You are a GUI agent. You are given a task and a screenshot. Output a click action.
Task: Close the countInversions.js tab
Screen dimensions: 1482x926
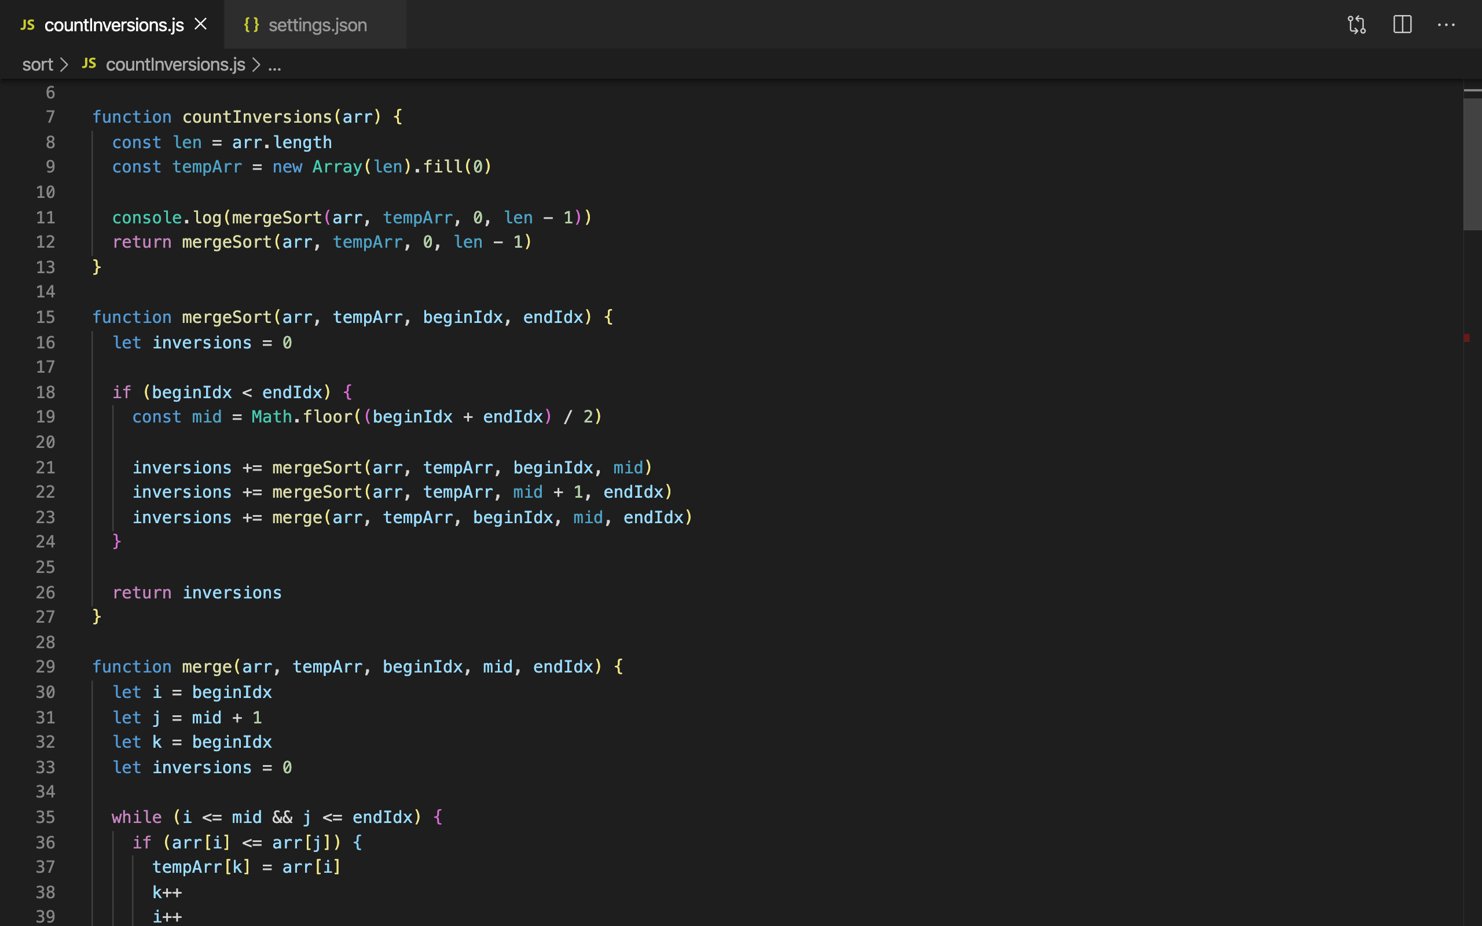click(200, 24)
